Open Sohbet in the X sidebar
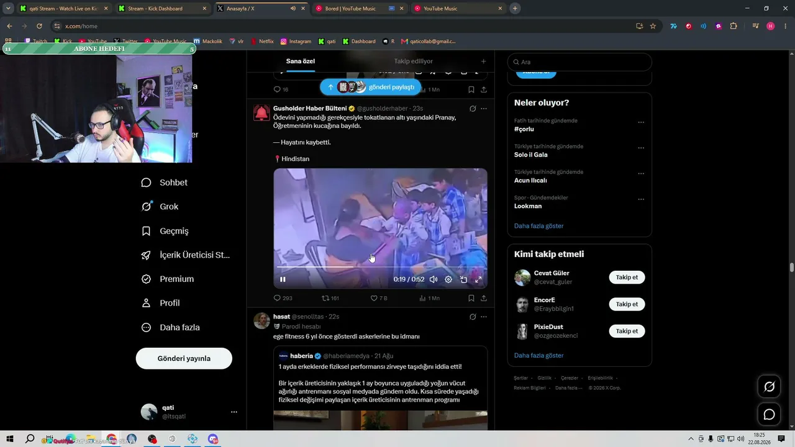Screen dimensions: 795x447 [x=165, y=183]
